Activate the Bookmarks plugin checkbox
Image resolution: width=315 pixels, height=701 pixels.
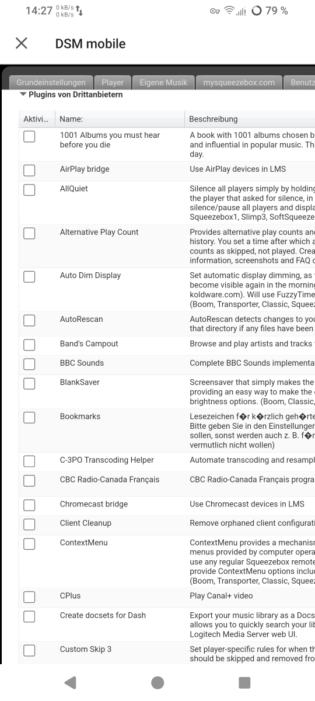29,418
